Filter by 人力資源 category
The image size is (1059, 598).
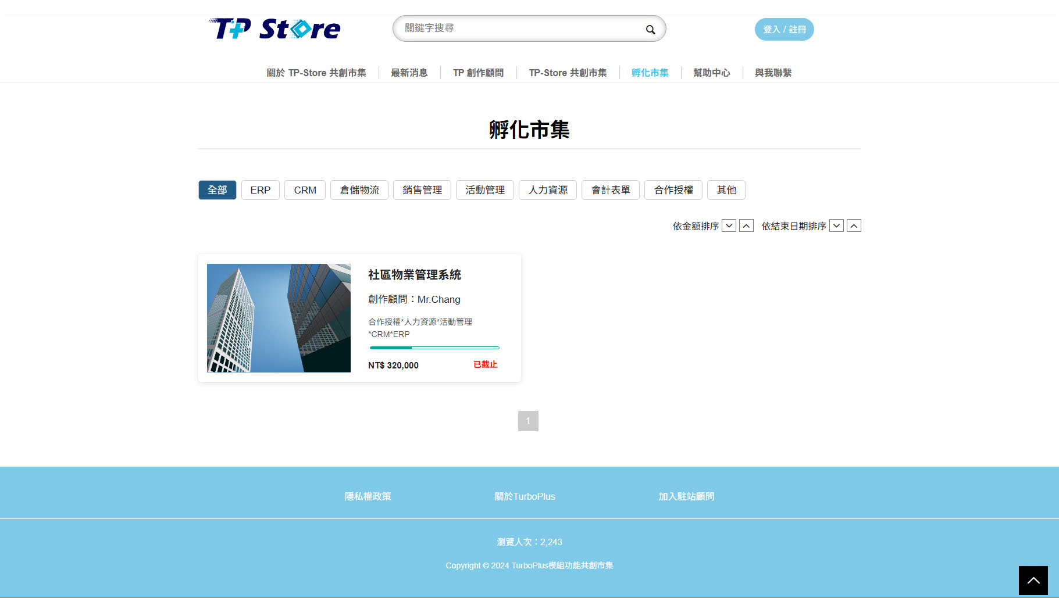548,190
